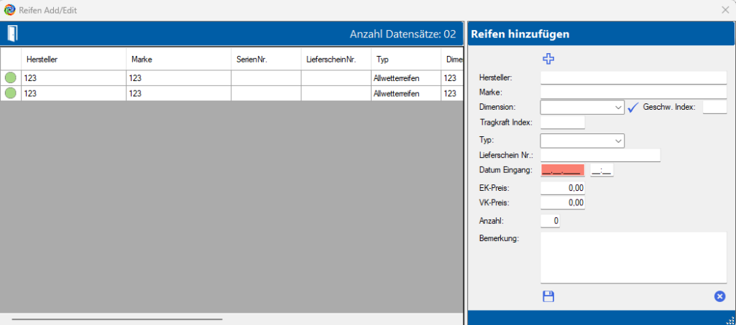The height and width of the screenshot is (325, 736).
Task: Click the floppy disk save icon
Action: point(548,296)
